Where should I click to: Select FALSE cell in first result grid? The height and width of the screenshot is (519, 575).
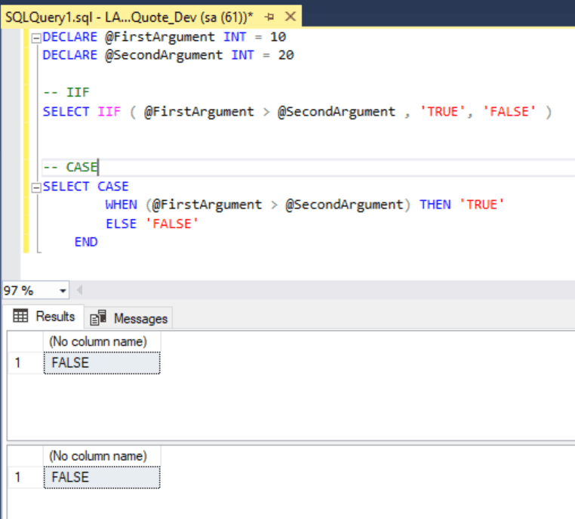[x=102, y=363]
